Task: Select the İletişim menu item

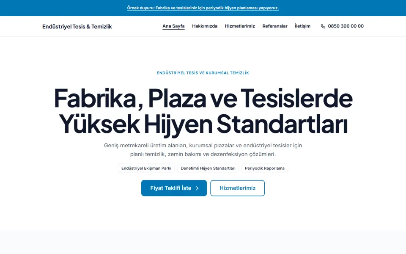Action: (x=302, y=26)
